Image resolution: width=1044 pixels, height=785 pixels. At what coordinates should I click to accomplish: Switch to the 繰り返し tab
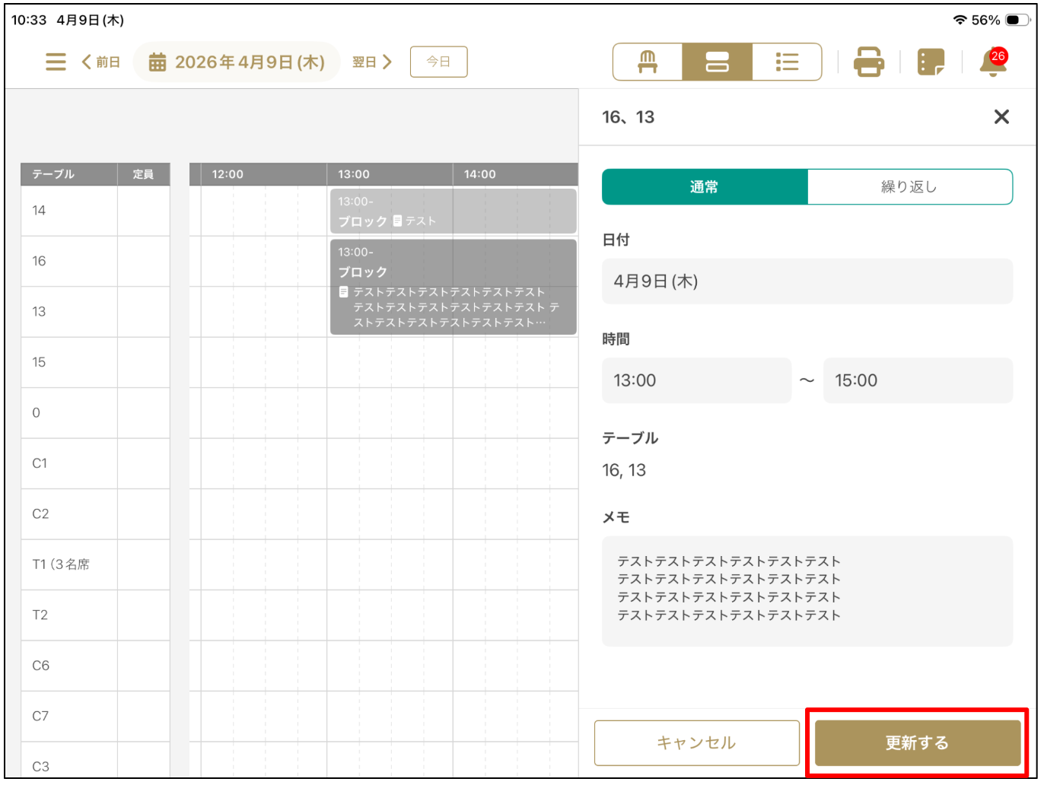click(910, 186)
